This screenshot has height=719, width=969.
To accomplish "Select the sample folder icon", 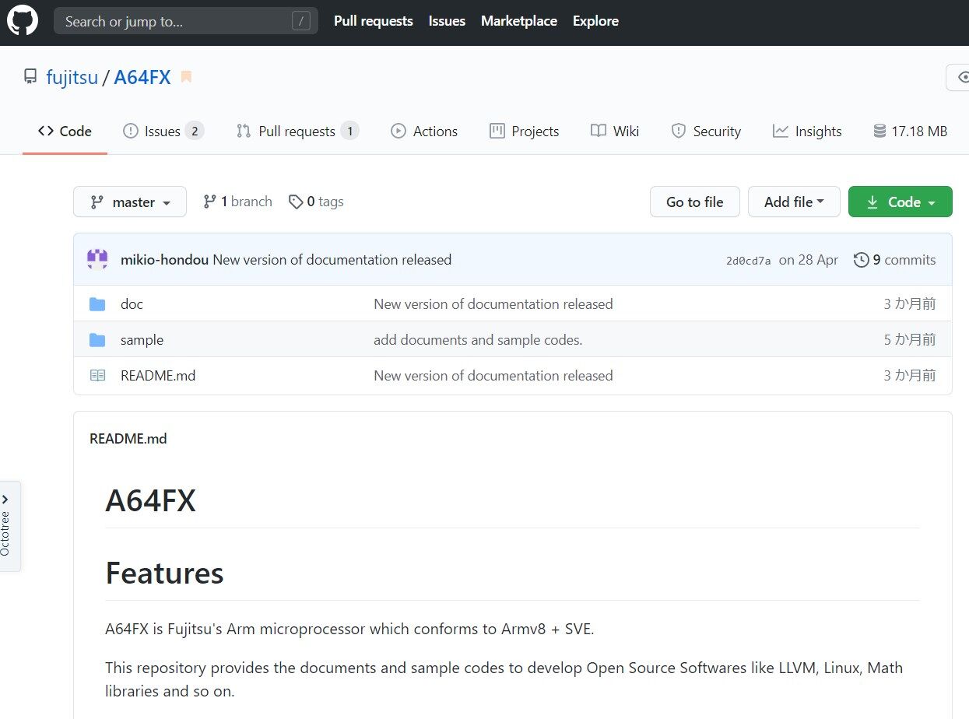I will click(x=97, y=339).
